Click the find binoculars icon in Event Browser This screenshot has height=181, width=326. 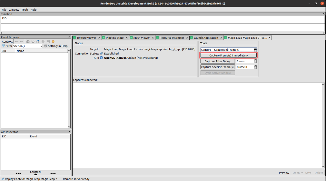[x=28, y=41]
